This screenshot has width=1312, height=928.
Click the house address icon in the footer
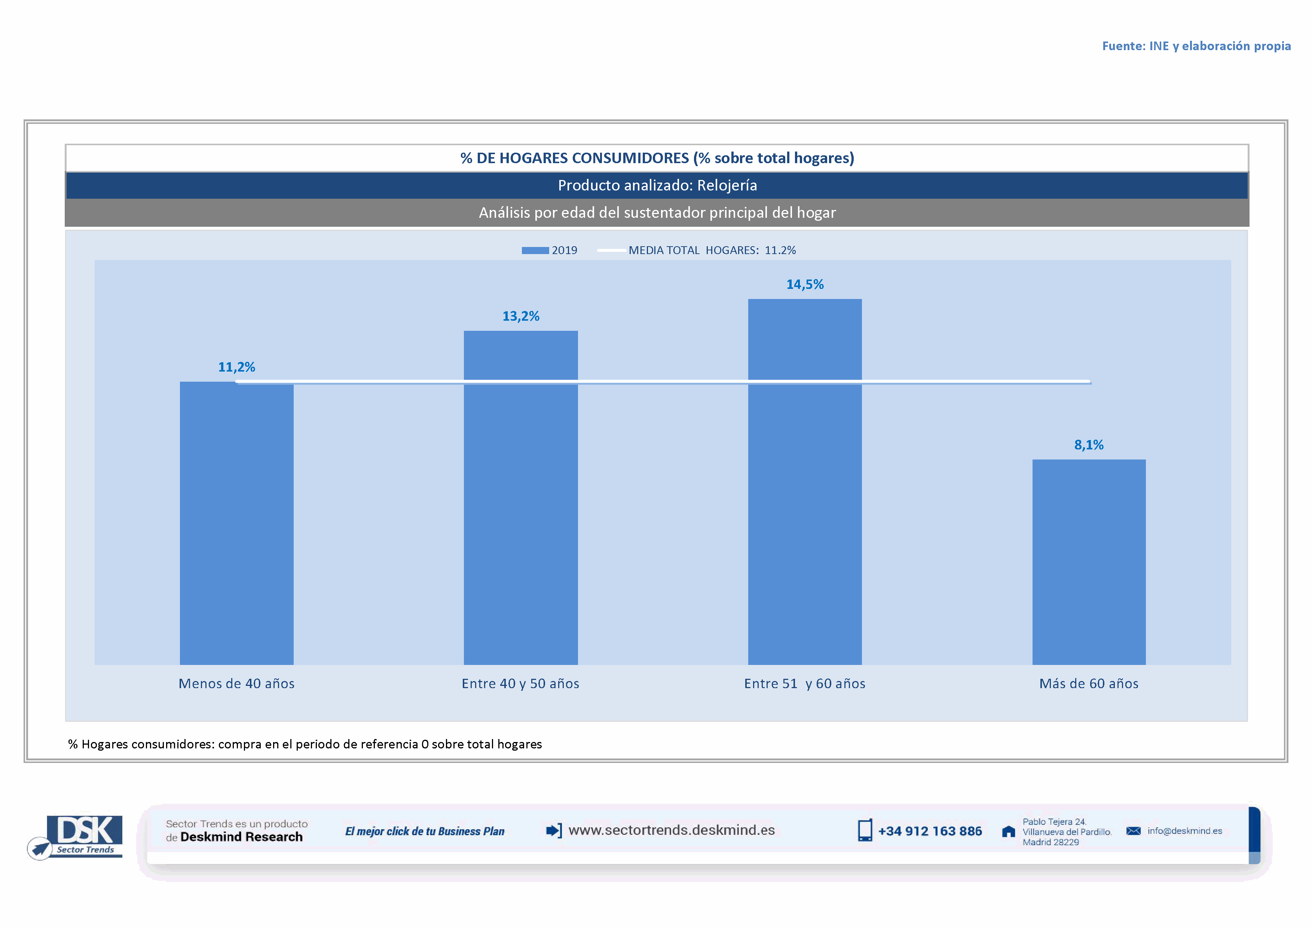tap(1009, 831)
